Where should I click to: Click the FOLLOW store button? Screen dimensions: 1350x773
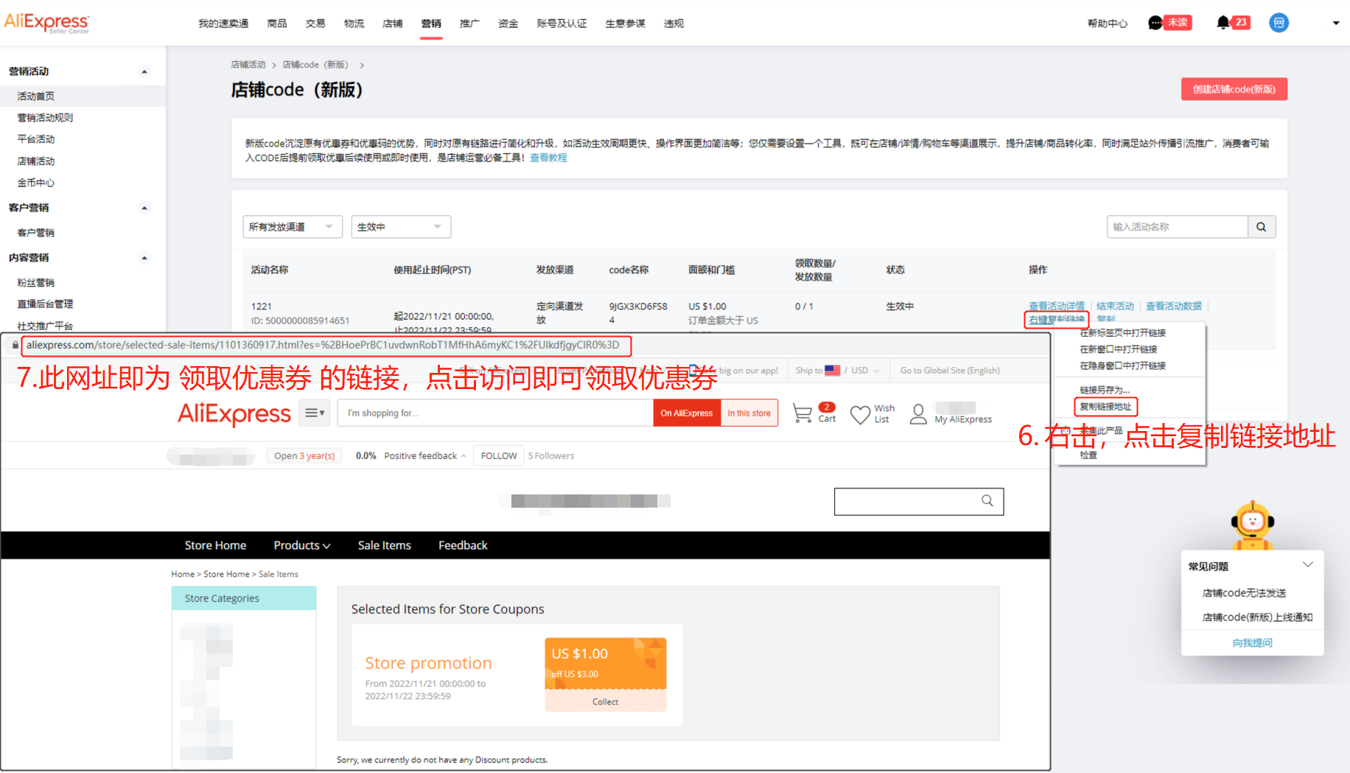tap(499, 456)
